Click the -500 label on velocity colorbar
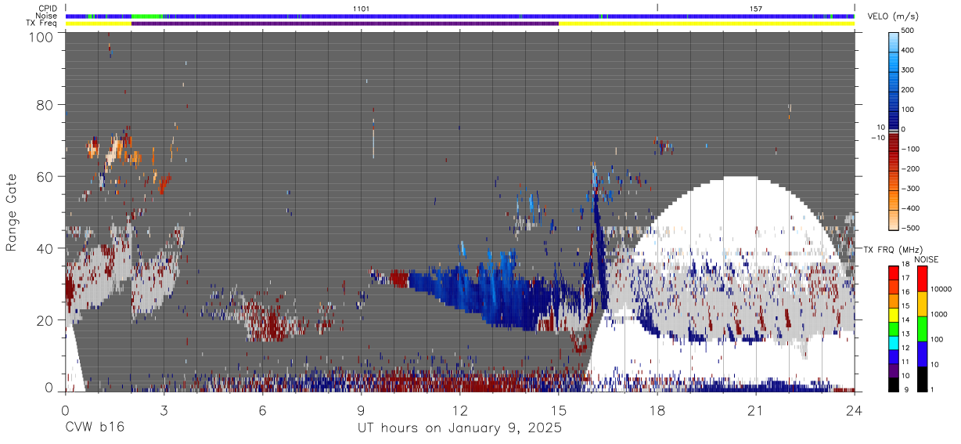Image resolution: width=961 pixels, height=444 pixels. 909,228
